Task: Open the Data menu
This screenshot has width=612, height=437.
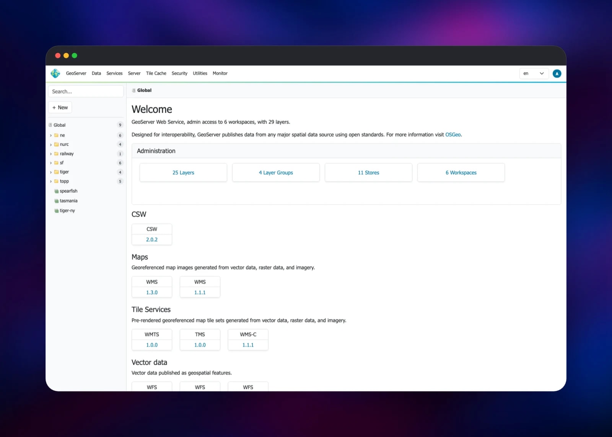Action: click(x=96, y=73)
